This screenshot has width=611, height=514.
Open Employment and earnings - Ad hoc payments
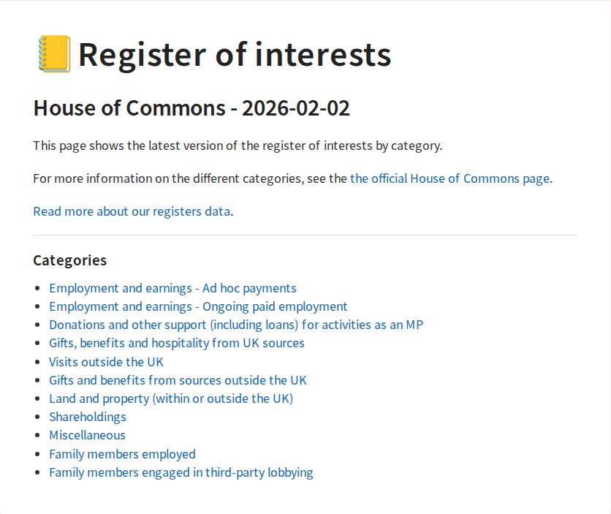pos(172,288)
